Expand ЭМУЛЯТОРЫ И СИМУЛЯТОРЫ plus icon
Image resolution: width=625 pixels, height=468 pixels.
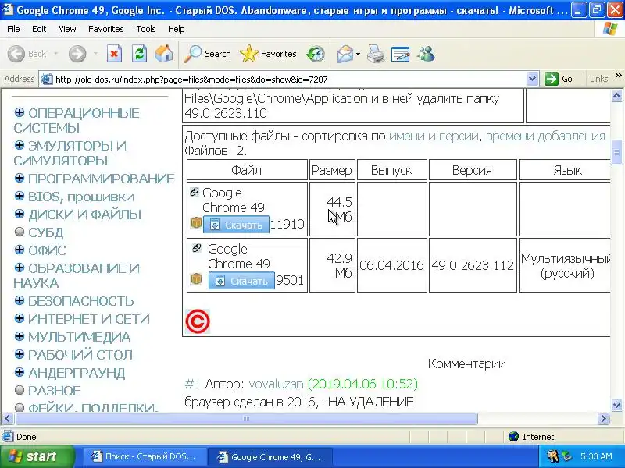(x=19, y=145)
